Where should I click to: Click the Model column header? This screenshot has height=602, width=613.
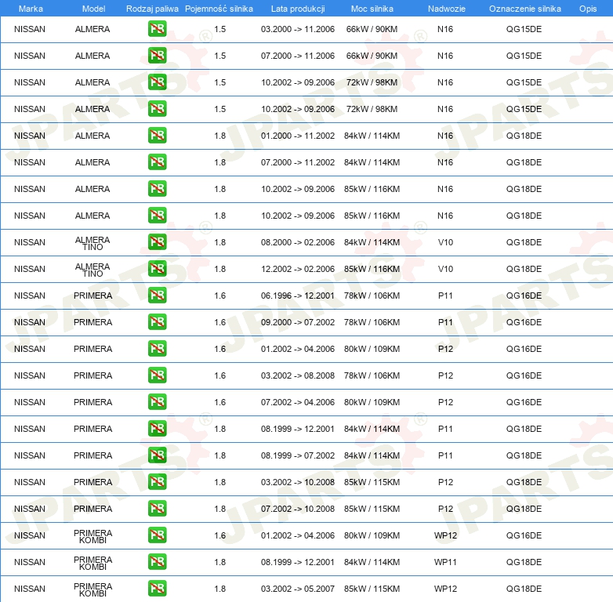click(93, 9)
